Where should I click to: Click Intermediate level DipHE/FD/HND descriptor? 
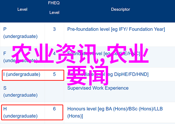[108, 74]
